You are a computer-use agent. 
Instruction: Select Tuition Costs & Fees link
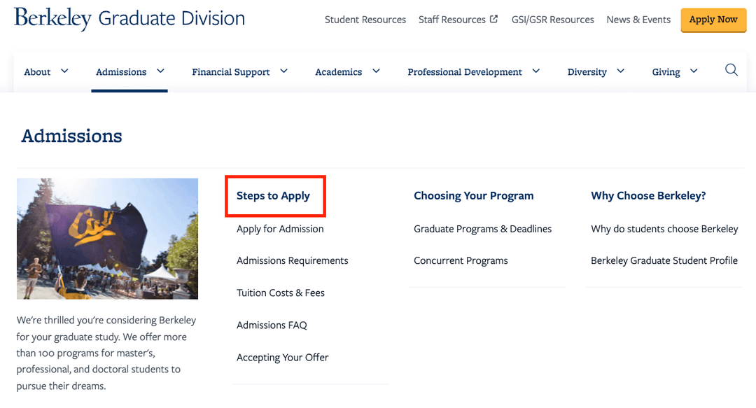281,293
